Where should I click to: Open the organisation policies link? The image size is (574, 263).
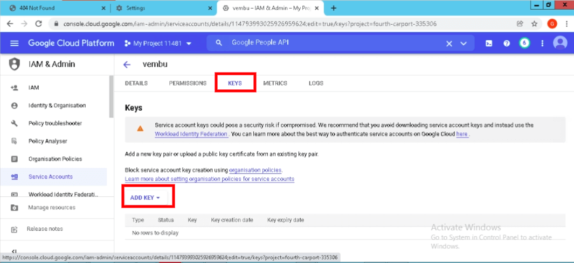[255, 170]
